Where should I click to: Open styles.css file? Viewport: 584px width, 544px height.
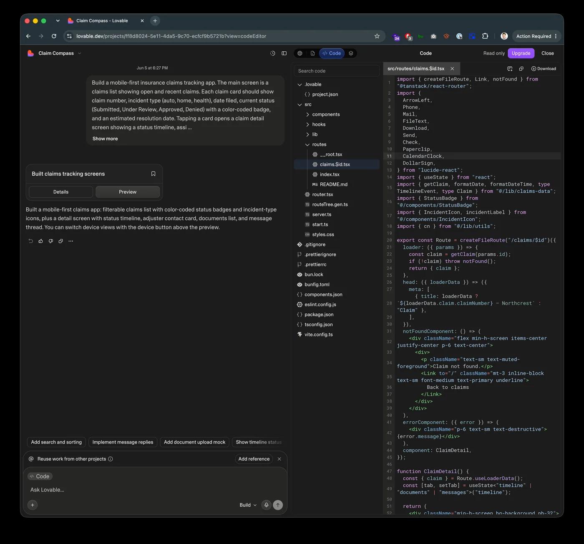pyautogui.click(x=323, y=234)
